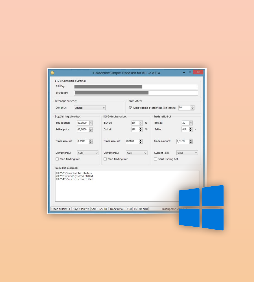Toggle Stop trading if order list size checkbox

(131, 108)
